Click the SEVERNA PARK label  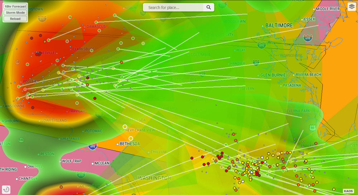[x=297, y=111]
